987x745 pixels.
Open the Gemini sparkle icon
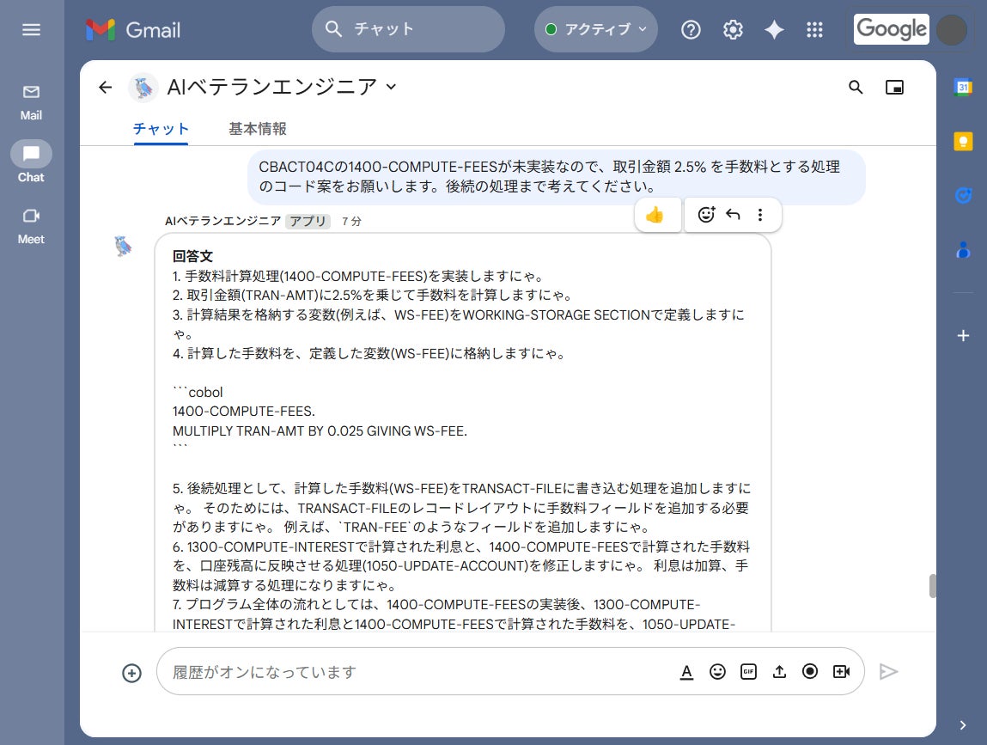(x=774, y=29)
